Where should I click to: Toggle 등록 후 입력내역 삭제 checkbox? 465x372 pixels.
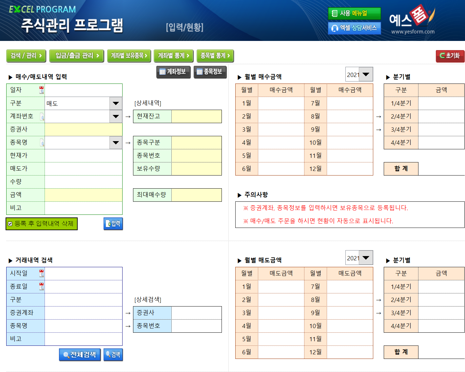point(10,224)
